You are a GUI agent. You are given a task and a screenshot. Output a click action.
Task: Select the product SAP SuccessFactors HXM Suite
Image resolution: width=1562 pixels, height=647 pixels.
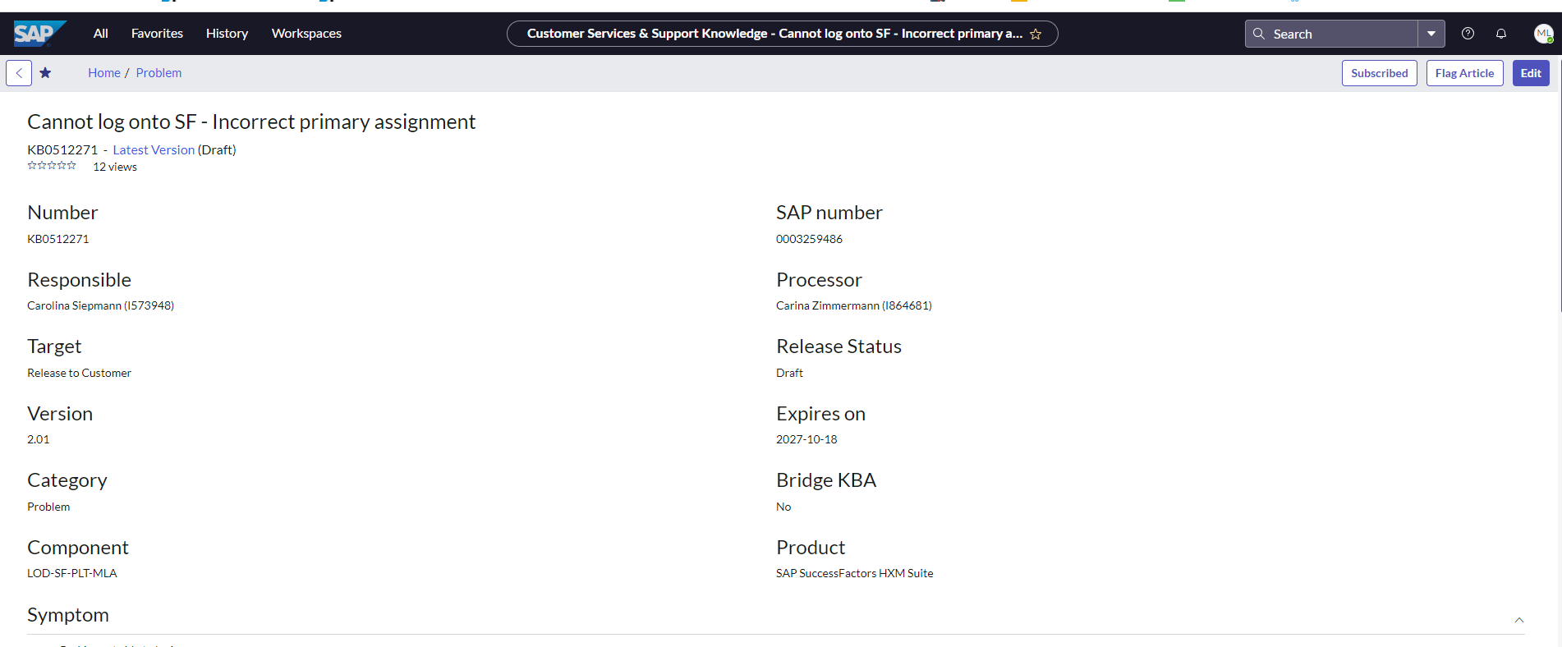click(x=854, y=573)
